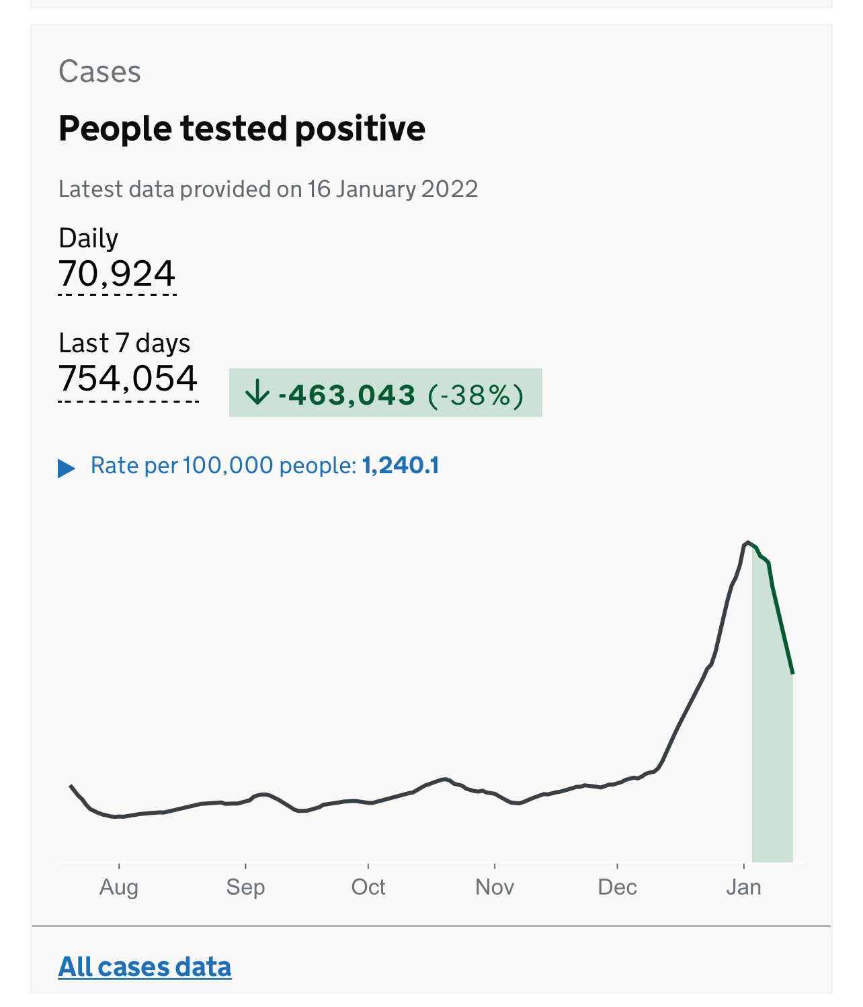The image size is (863, 1007).
Task: Select the People tested positive heading
Action: coord(242,128)
